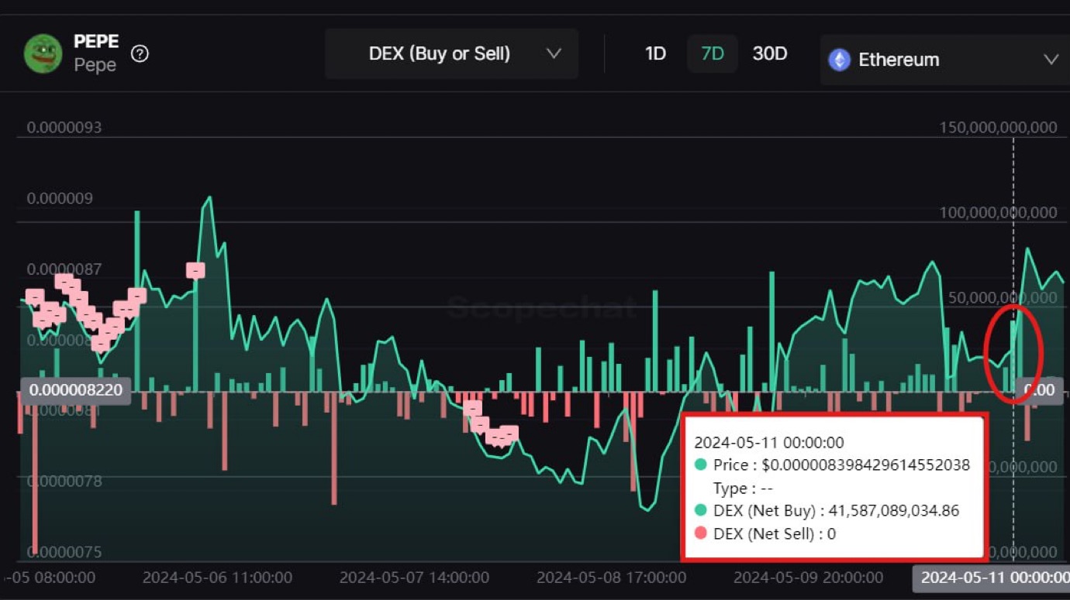Image resolution: width=1070 pixels, height=600 pixels.
Task: Change the time range to 30D
Action: (769, 53)
